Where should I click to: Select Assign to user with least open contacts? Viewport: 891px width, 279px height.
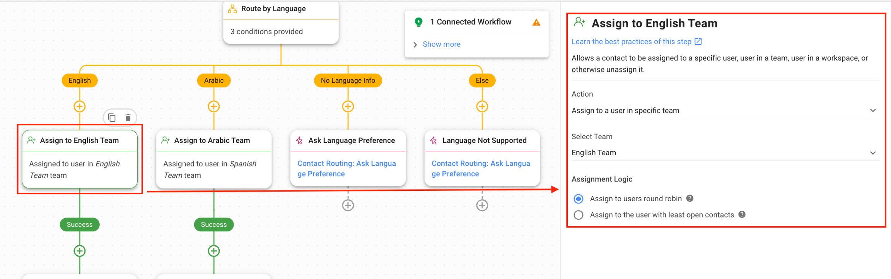(579, 215)
